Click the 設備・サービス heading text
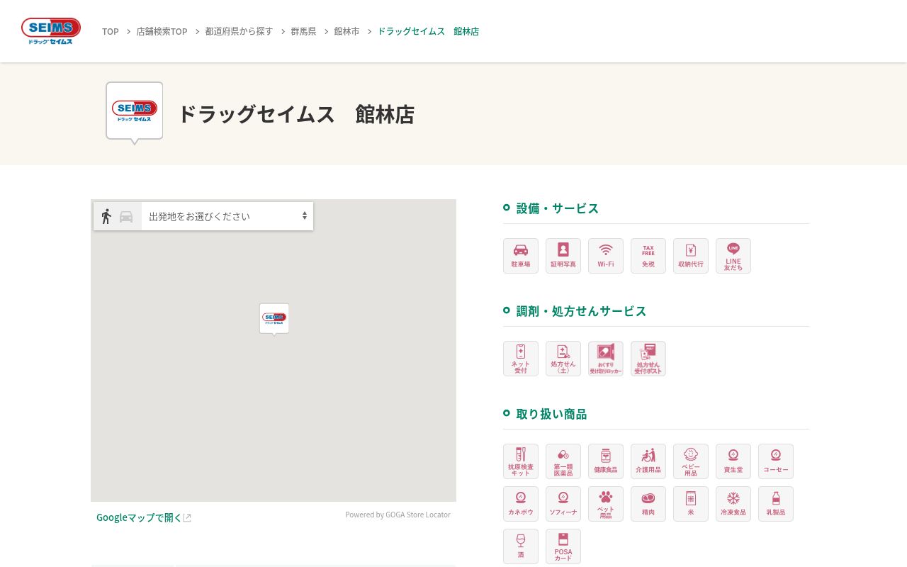This screenshot has height=567, width=907. 558,208
